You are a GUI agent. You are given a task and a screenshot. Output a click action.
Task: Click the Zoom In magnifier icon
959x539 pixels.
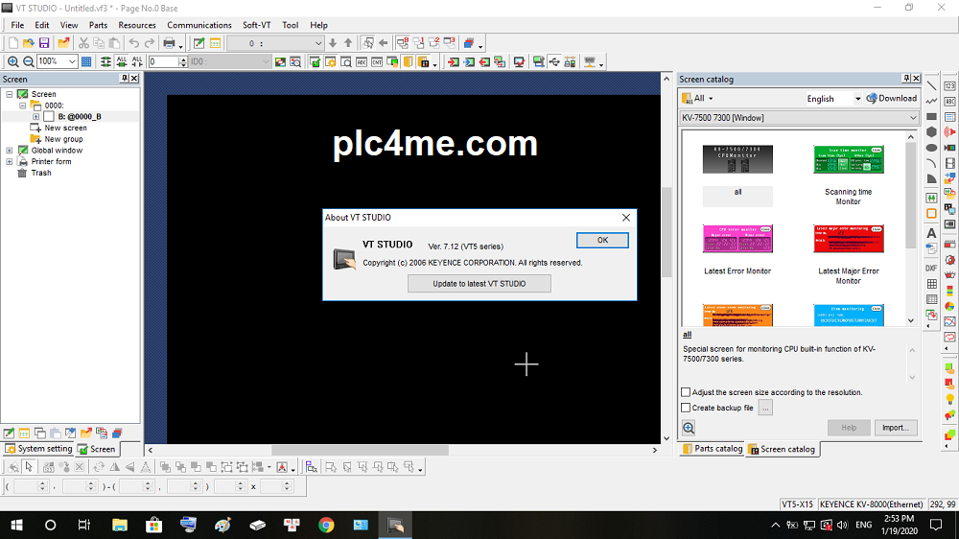point(12,61)
